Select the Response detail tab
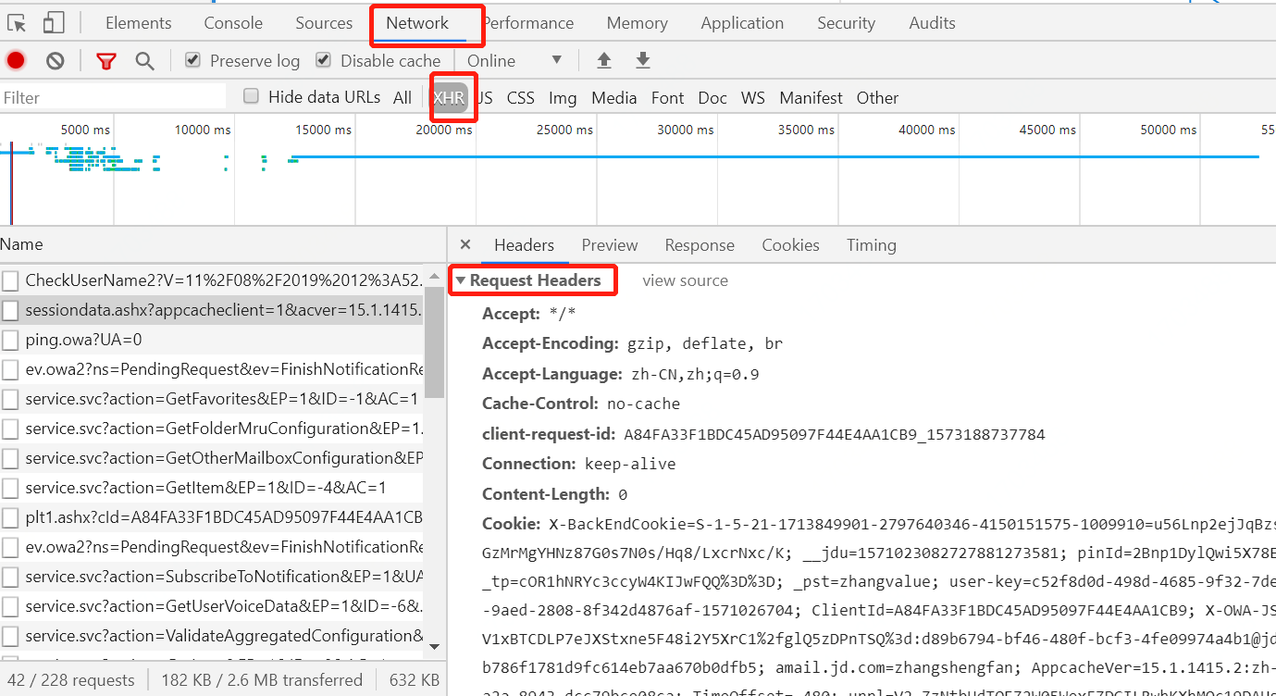The height and width of the screenshot is (696, 1276). tap(700, 245)
